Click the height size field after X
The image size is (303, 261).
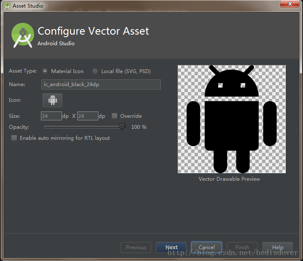pyautogui.click(x=88, y=116)
